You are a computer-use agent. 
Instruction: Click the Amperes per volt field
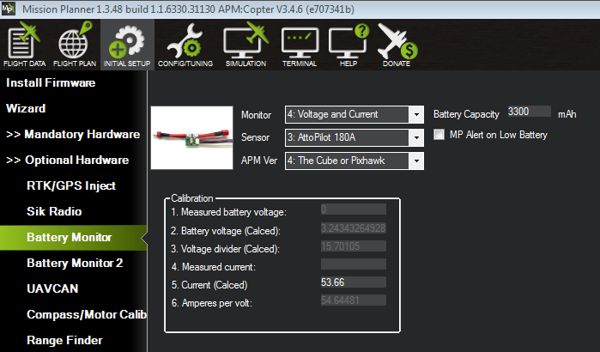353,300
